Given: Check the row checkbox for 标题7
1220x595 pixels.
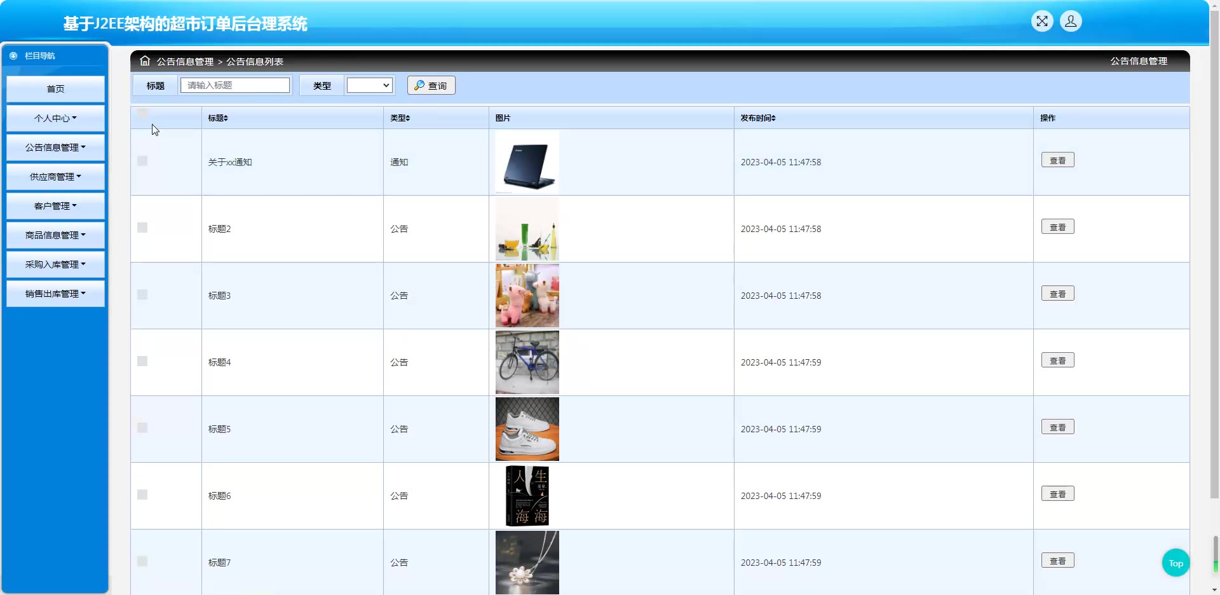Looking at the screenshot, I should [142, 561].
